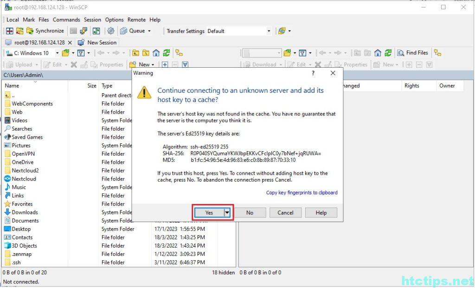This screenshot has width=475, height=288.
Task: Click the local panel Select Files plus icon
Action: point(165,64)
